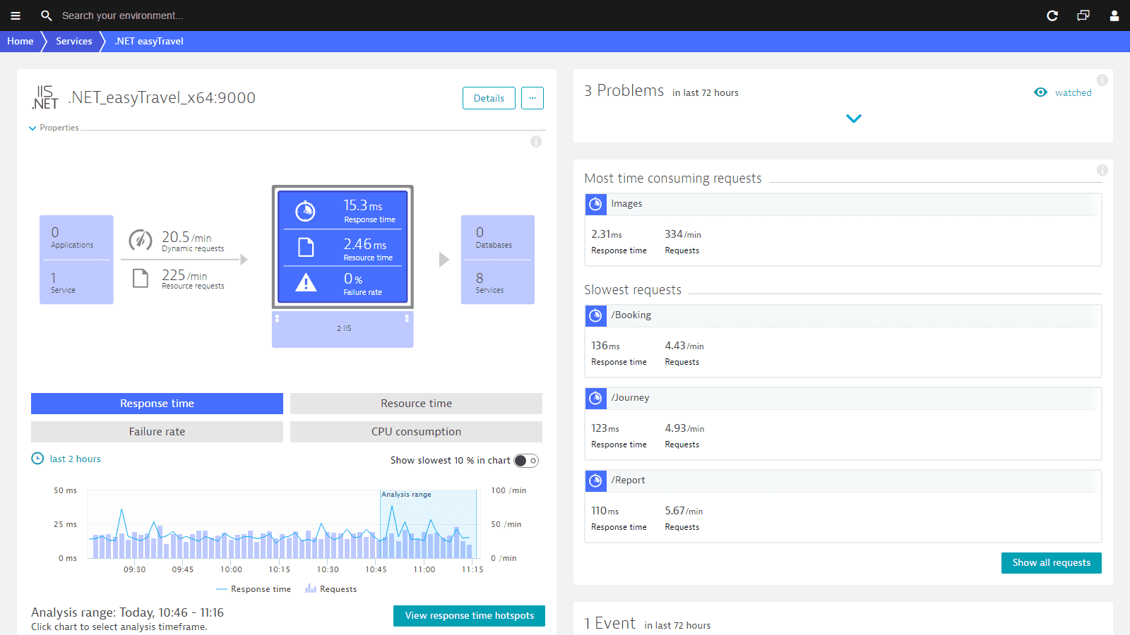Click the info icon in Problems panel
The image size is (1130, 635).
click(x=1102, y=80)
